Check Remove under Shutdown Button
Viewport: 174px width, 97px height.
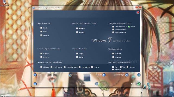pos(113,54)
